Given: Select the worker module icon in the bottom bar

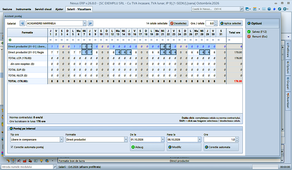Looking at the screenshot, I should [x=13, y=161].
